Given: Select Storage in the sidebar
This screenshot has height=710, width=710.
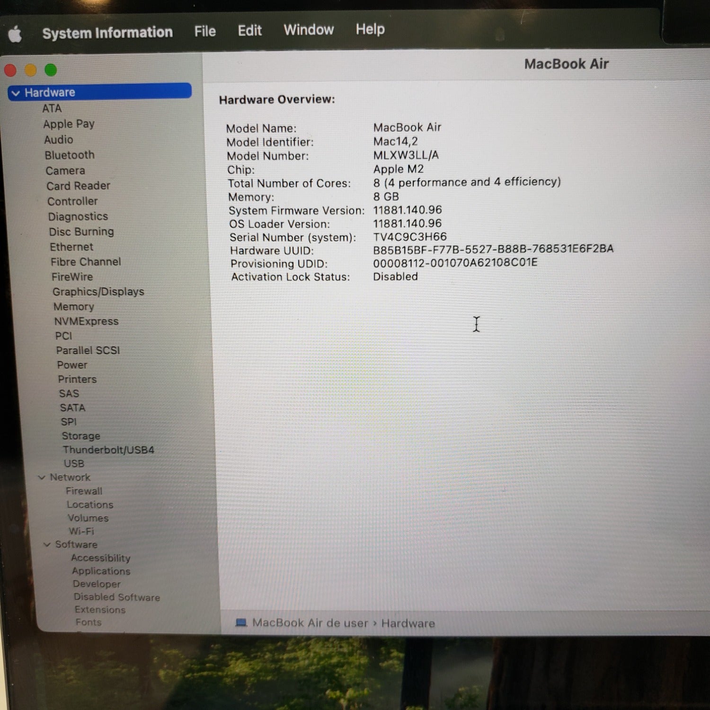Looking at the screenshot, I should [x=81, y=436].
